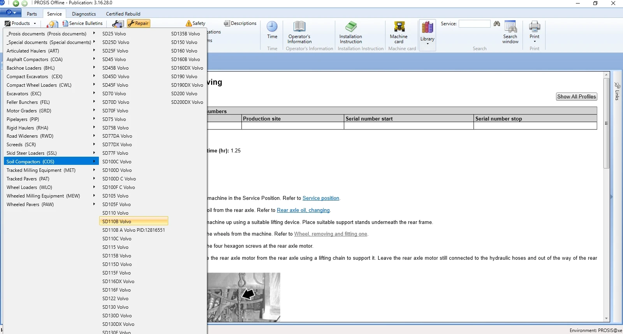This screenshot has height=334, width=623.
Task: Click the Print printer icon
Action: pyautogui.click(x=534, y=27)
